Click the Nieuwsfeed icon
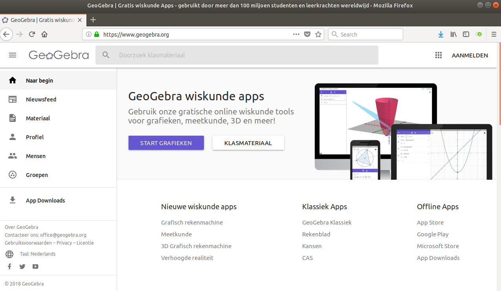Viewport: 501px width, 291px height. (13, 99)
